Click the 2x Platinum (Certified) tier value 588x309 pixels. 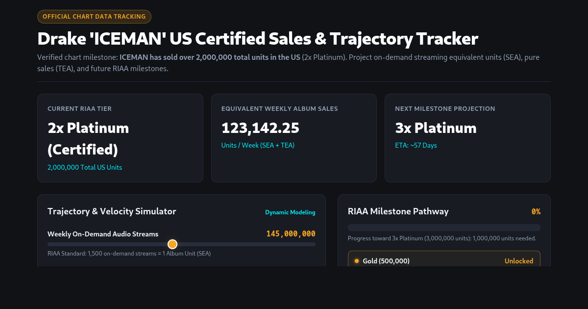(88, 139)
